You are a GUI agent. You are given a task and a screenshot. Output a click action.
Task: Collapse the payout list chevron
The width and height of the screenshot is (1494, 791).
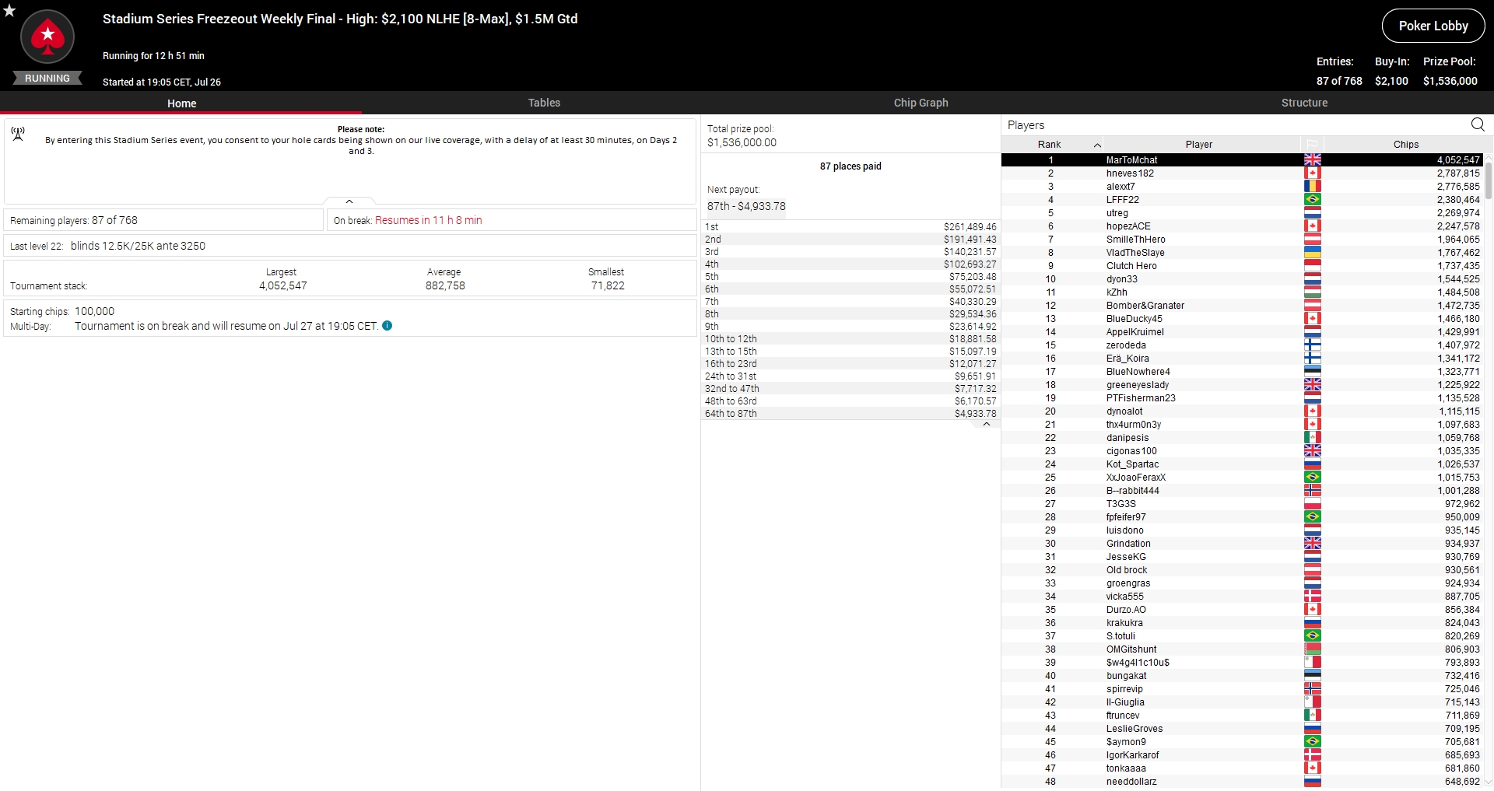click(986, 425)
